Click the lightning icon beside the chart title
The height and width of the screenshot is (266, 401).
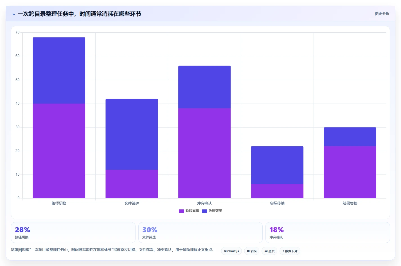coord(13,14)
